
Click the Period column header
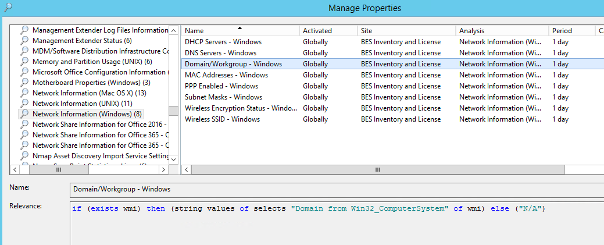(571, 31)
